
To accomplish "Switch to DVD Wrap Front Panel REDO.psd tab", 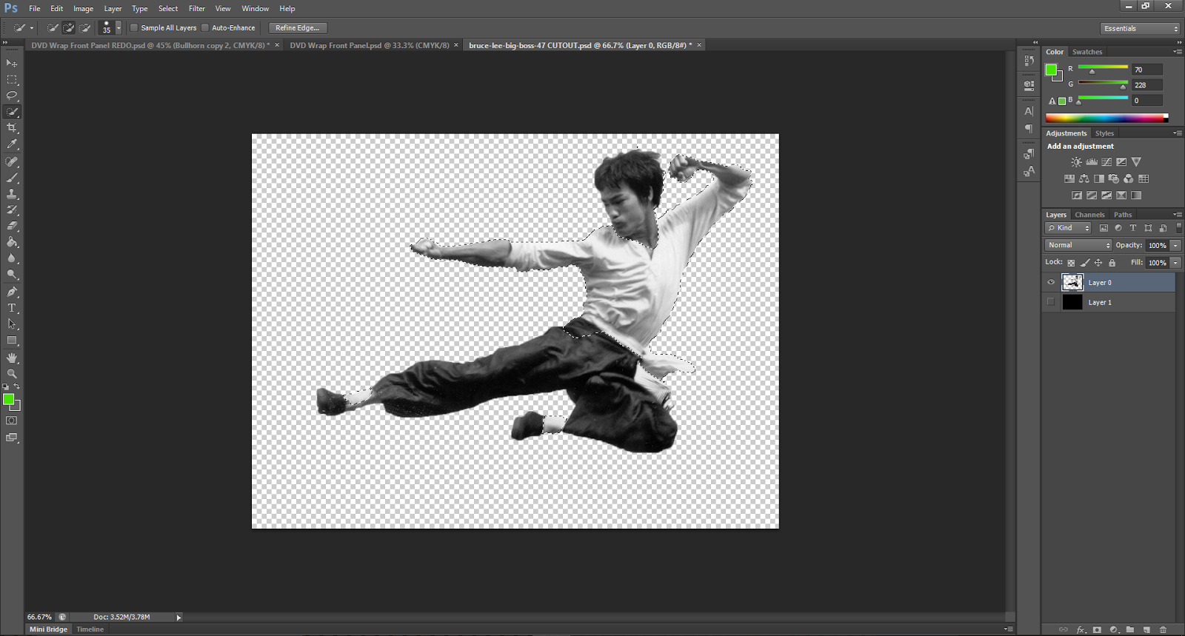I will click(150, 45).
